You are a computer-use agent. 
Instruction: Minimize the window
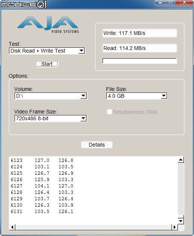160,3
